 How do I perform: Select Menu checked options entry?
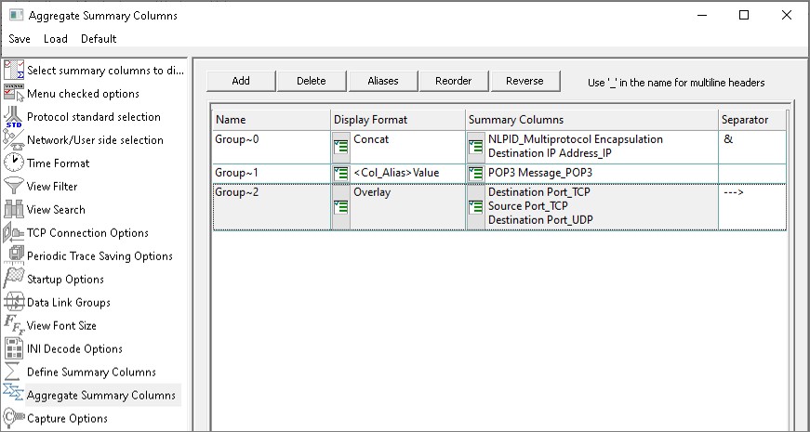pyautogui.click(x=83, y=94)
